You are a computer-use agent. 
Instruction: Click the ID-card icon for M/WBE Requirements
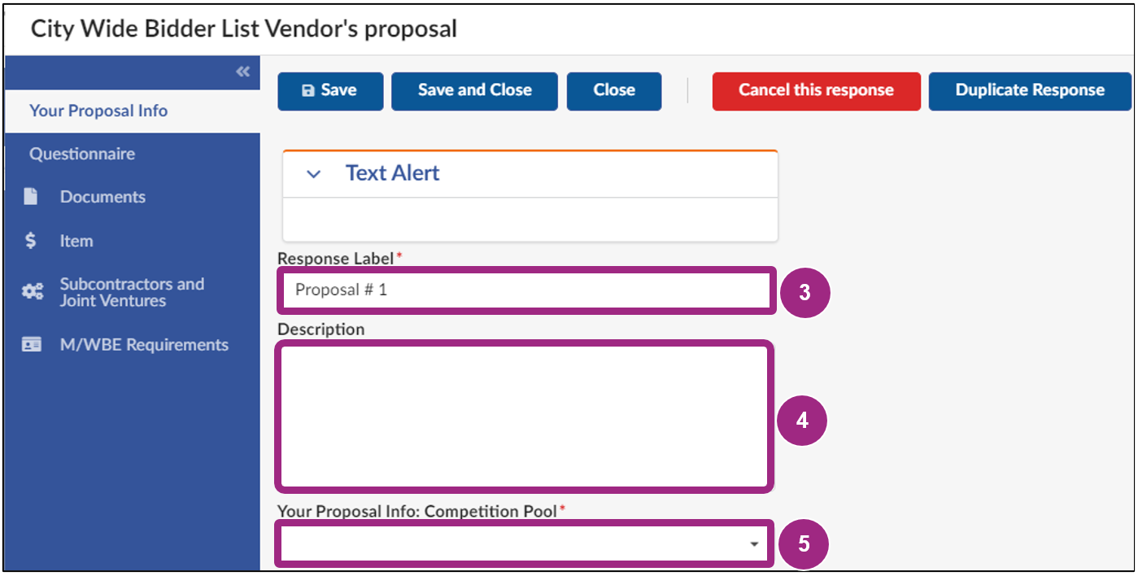pyautogui.click(x=33, y=344)
